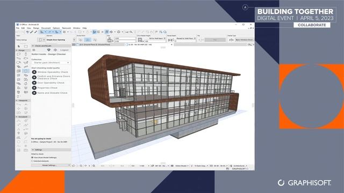Choose the highlighted middle anchor point method
Screen dimensions: 344x193
point(88,40)
